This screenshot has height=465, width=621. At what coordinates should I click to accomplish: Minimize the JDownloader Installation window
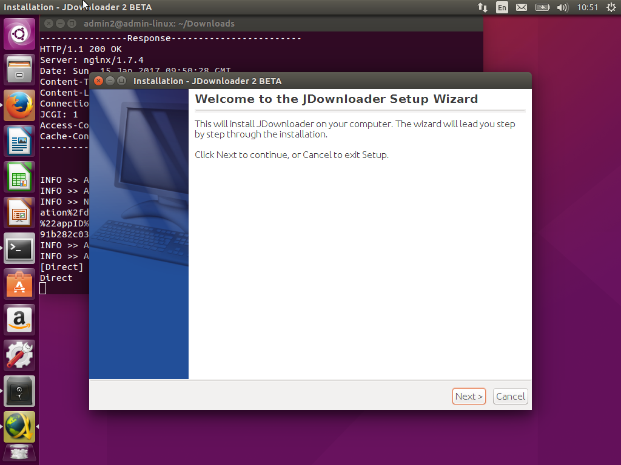click(110, 81)
